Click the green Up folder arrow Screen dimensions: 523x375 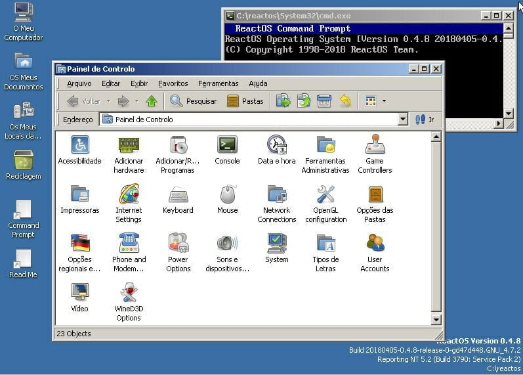152,101
